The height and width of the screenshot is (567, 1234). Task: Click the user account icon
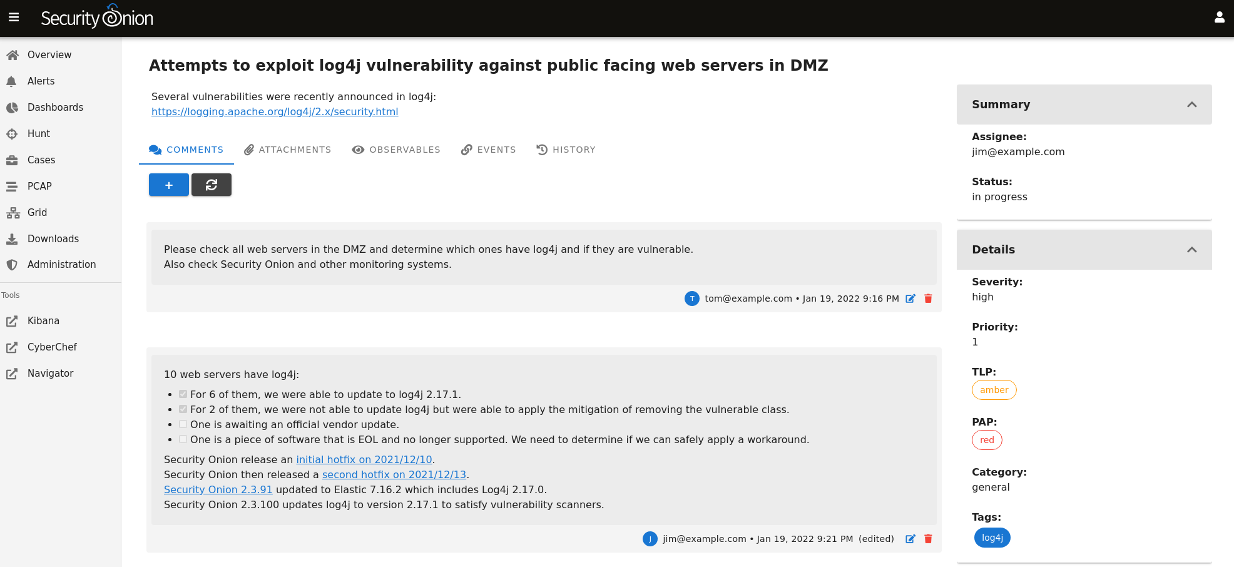click(x=1219, y=18)
